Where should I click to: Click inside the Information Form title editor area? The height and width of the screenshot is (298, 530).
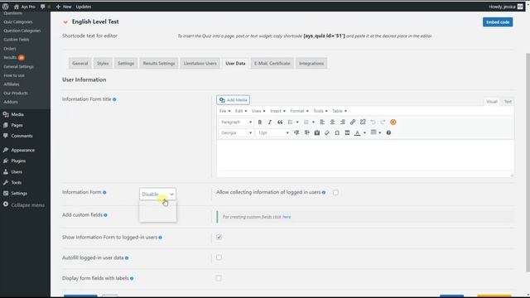(x=365, y=156)
